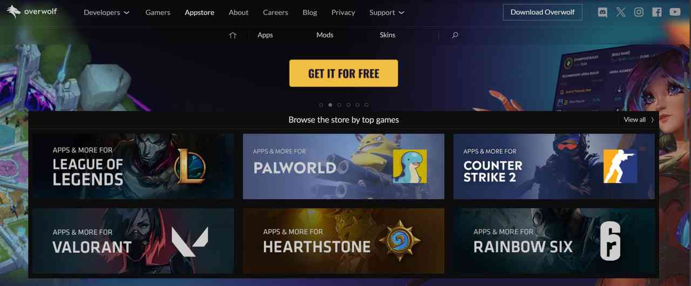Screen dimensions: 691x286
Task: Switch to the Mods tab
Action: [x=325, y=35]
